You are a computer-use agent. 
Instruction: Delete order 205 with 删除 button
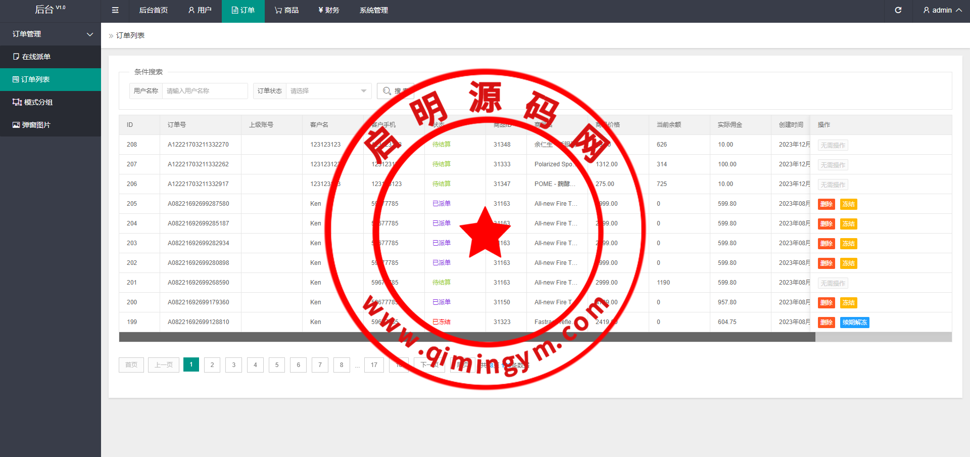826,204
